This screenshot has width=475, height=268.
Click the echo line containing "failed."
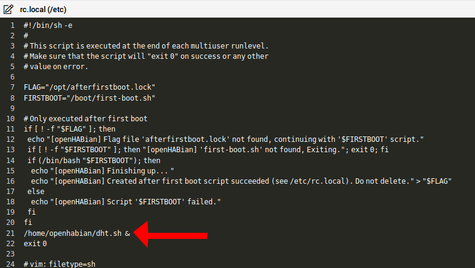tap(126, 201)
